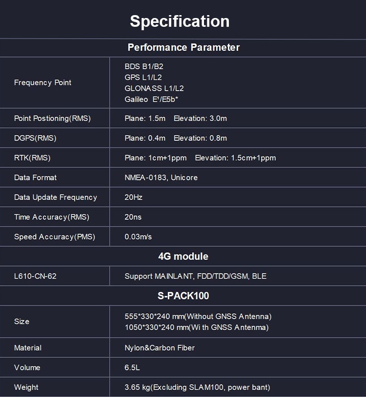Click the S-PACK100 section header
This screenshot has width=366, height=397.
click(x=183, y=296)
